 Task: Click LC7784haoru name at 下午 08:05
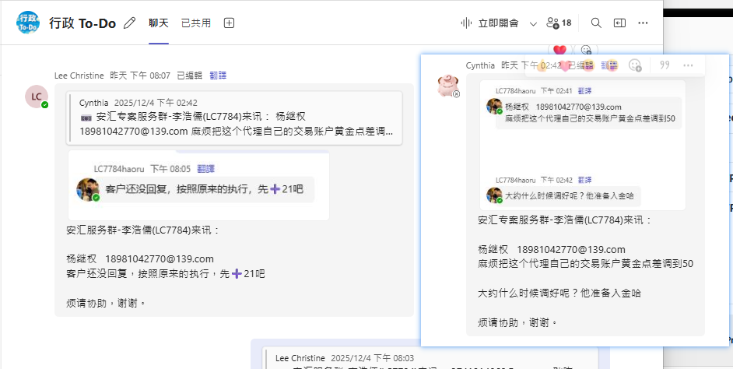[119, 169]
